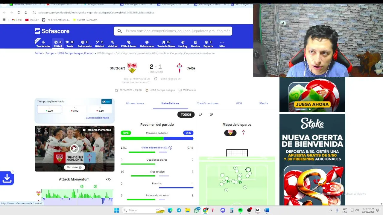383x215 pixels.
Task: Open the Windows Start menu
Action: (x=116, y=210)
